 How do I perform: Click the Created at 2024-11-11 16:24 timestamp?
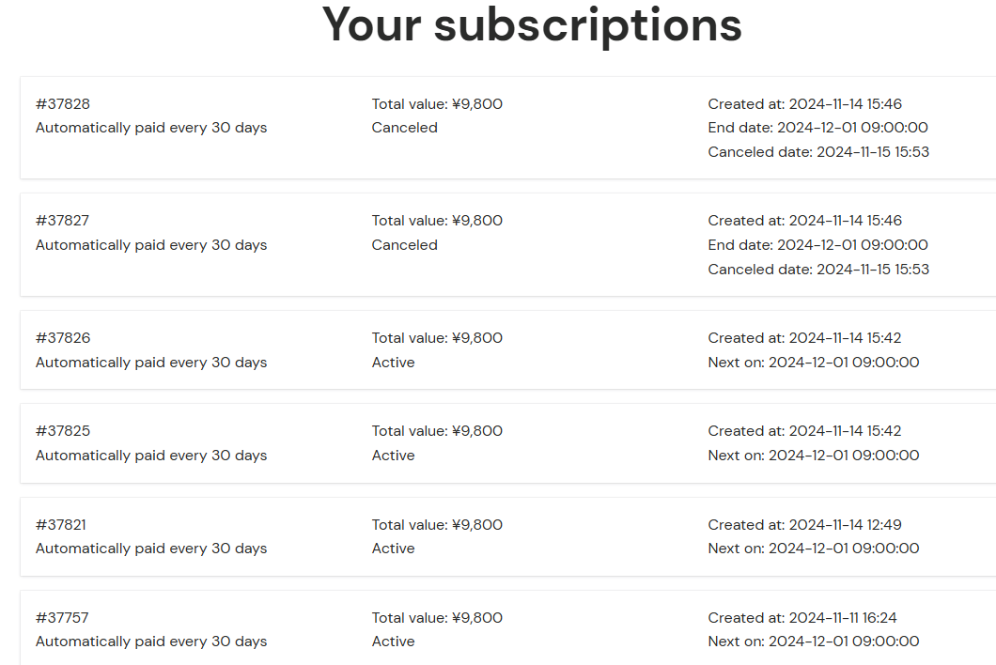[x=802, y=618]
